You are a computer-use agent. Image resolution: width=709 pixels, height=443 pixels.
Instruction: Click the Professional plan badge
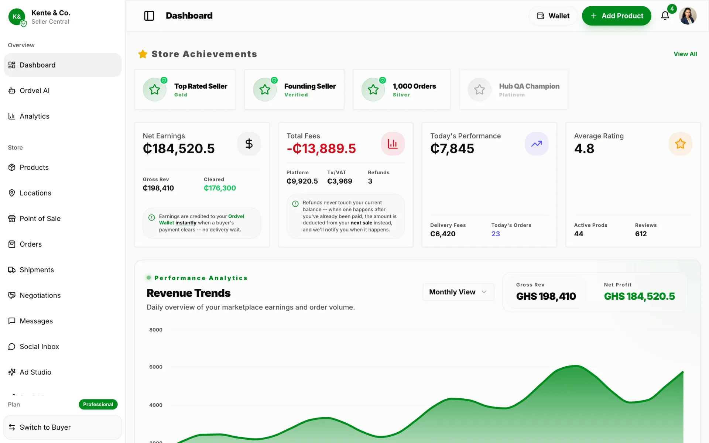tap(98, 405)
